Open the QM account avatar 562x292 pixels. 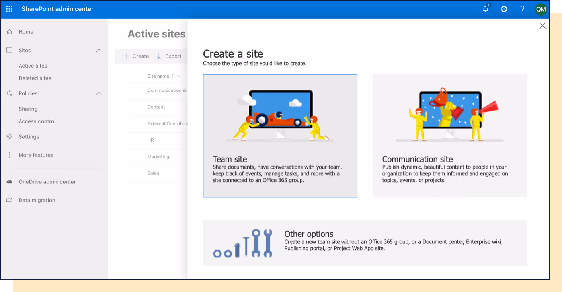pyautogui.click(x=541, y=9)
